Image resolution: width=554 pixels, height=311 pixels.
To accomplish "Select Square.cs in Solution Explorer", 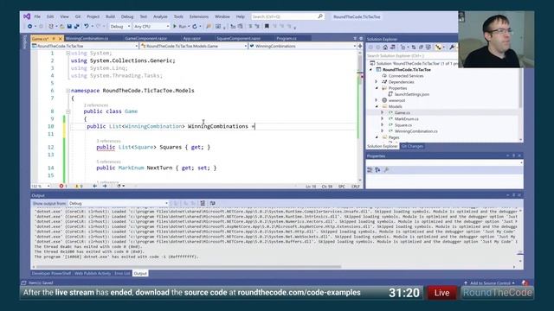I will click(x=403, y=124).
